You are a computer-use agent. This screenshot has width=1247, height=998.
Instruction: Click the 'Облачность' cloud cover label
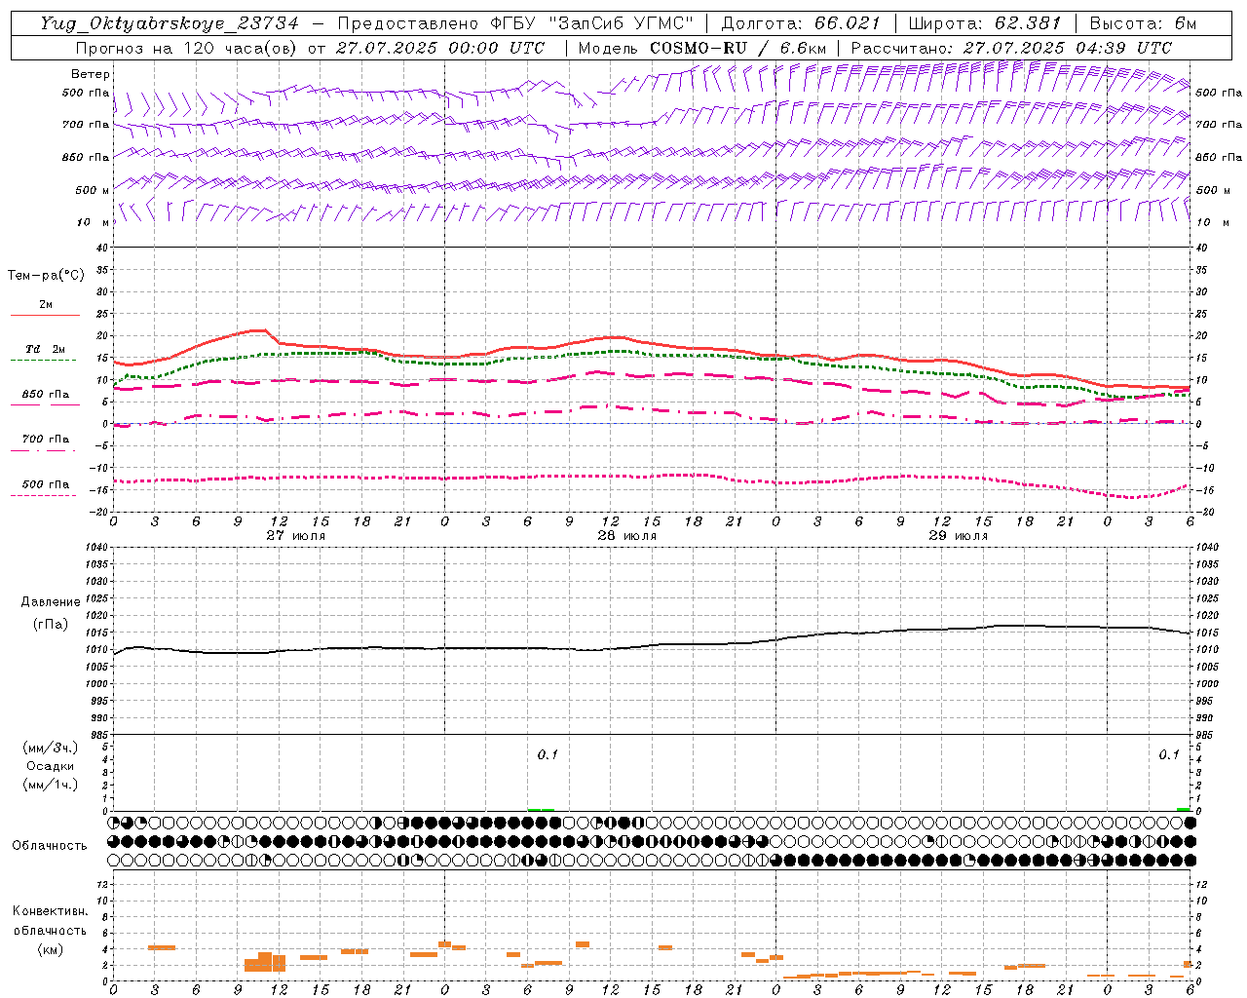click(50, 845)
